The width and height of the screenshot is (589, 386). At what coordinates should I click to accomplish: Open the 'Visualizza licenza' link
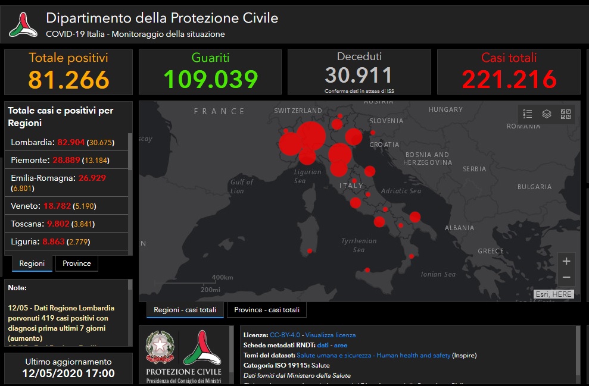(x=330, y=335)
